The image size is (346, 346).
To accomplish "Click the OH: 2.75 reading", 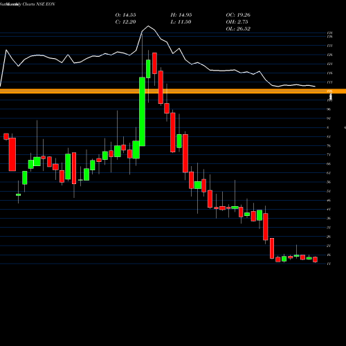I will point(237,22).
